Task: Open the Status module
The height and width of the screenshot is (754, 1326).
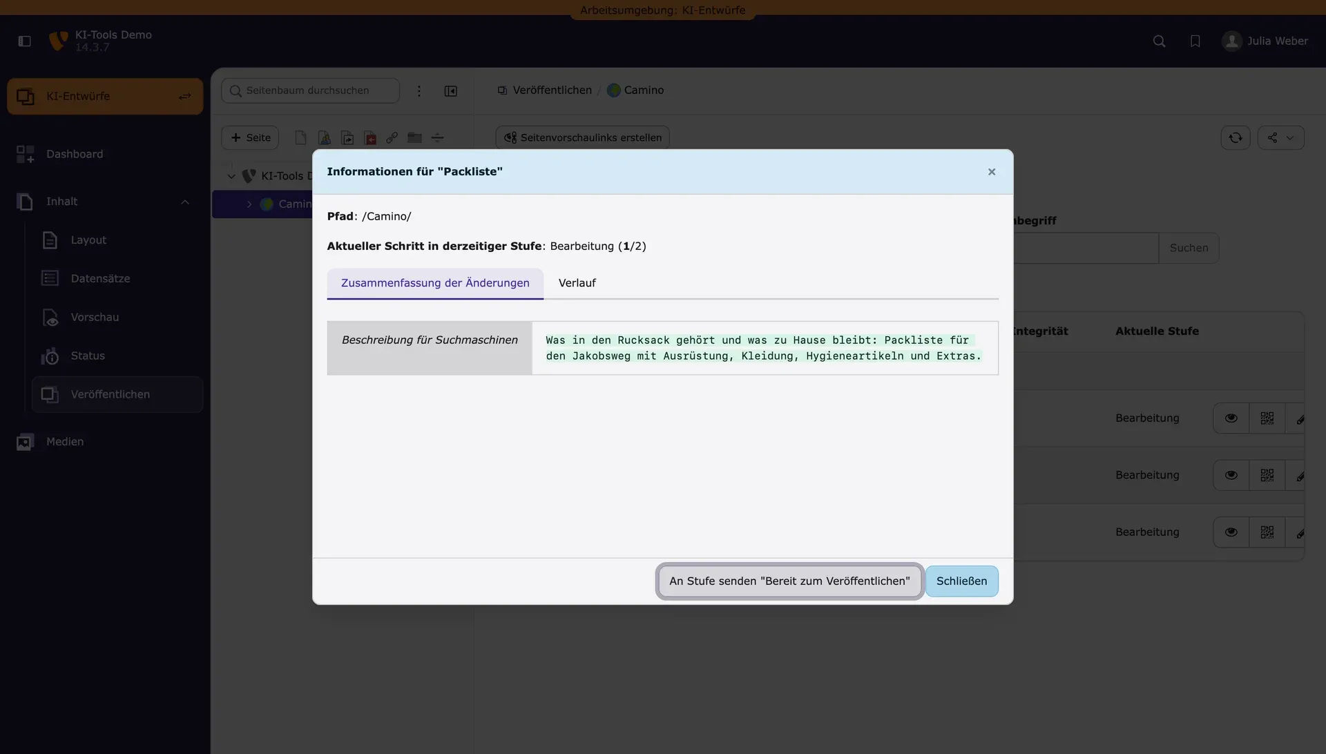Action: point(117,356)
